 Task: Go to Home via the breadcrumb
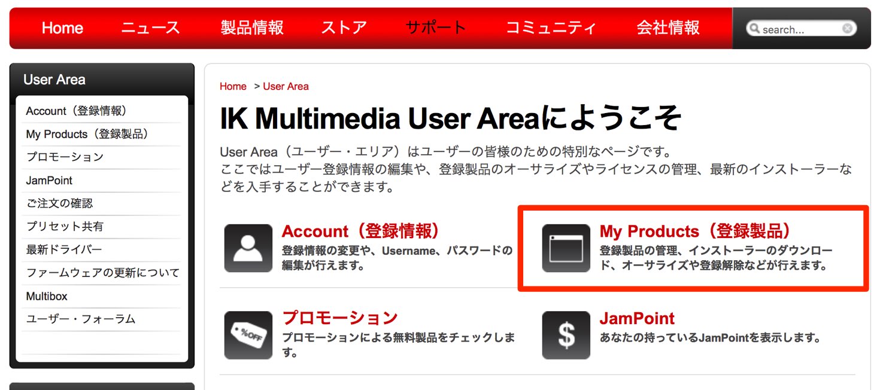(233, 86)
